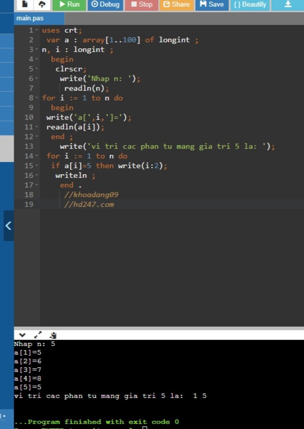This screenshot has height=429, width=304.
Task: Copy console output with the clipboard icon
Action: coord(53,335)
